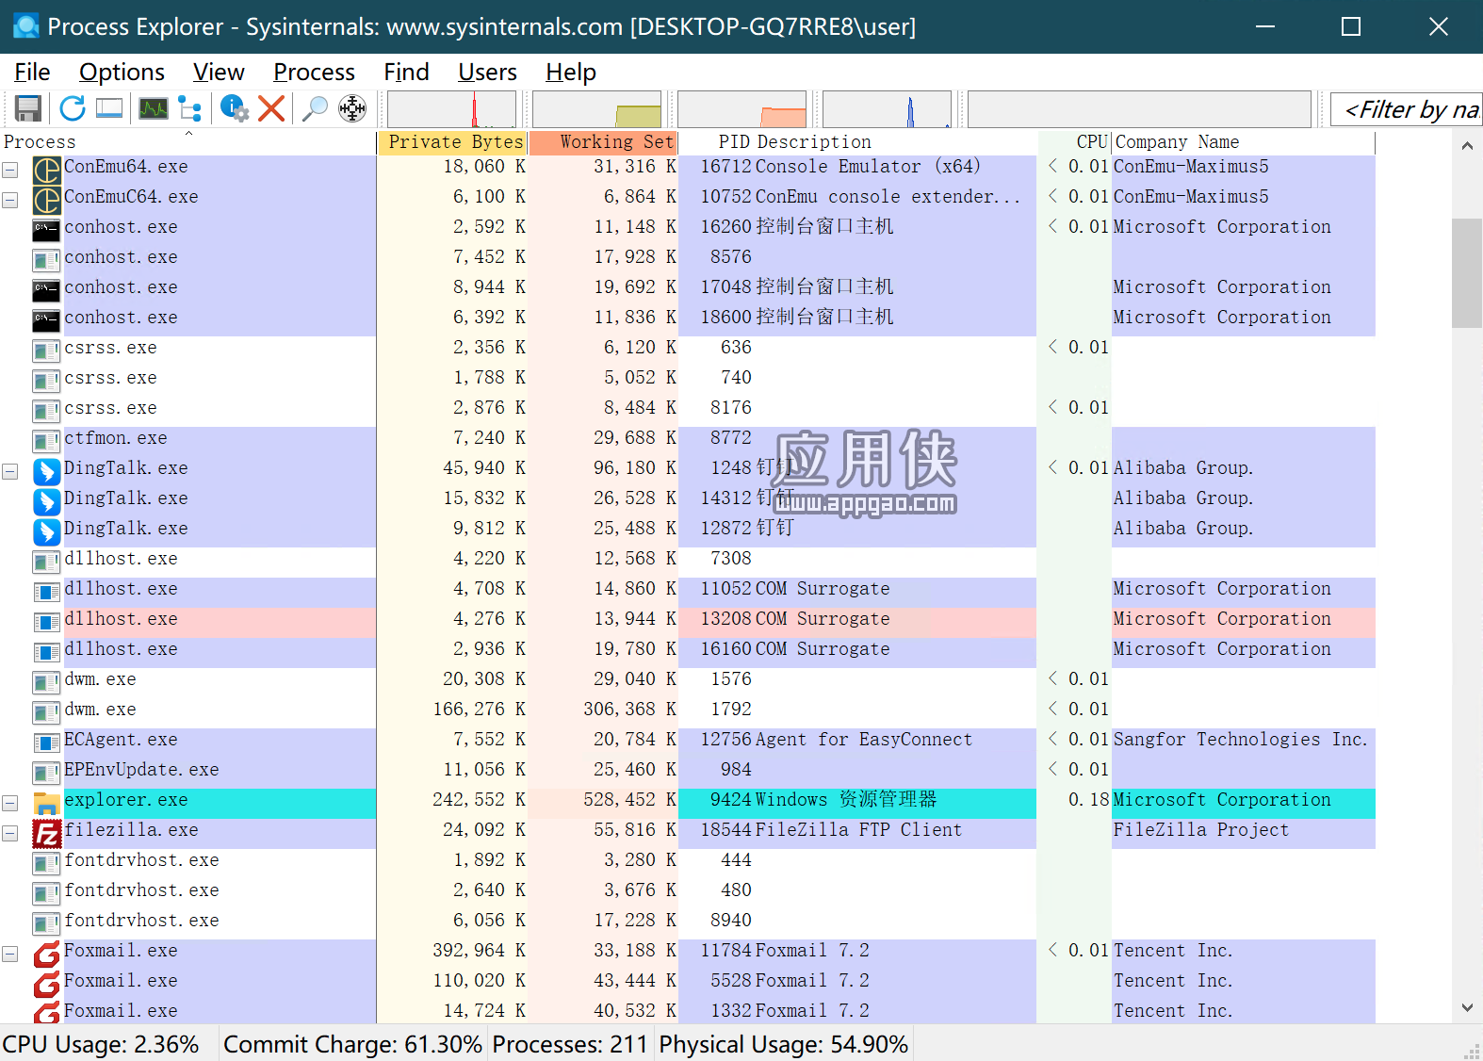Open the Options menu
Screen dimensions: 1483x1061
(122, 72)
